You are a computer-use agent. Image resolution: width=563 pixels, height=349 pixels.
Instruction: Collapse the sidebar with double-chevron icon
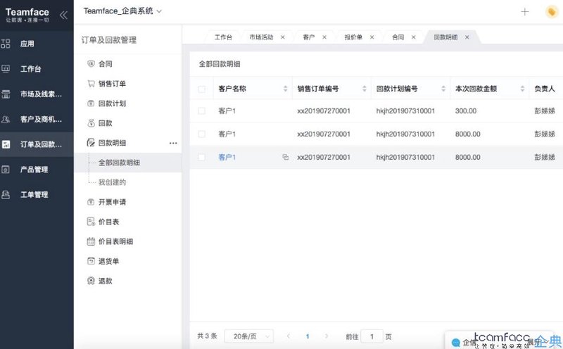(x=63, y=15)
